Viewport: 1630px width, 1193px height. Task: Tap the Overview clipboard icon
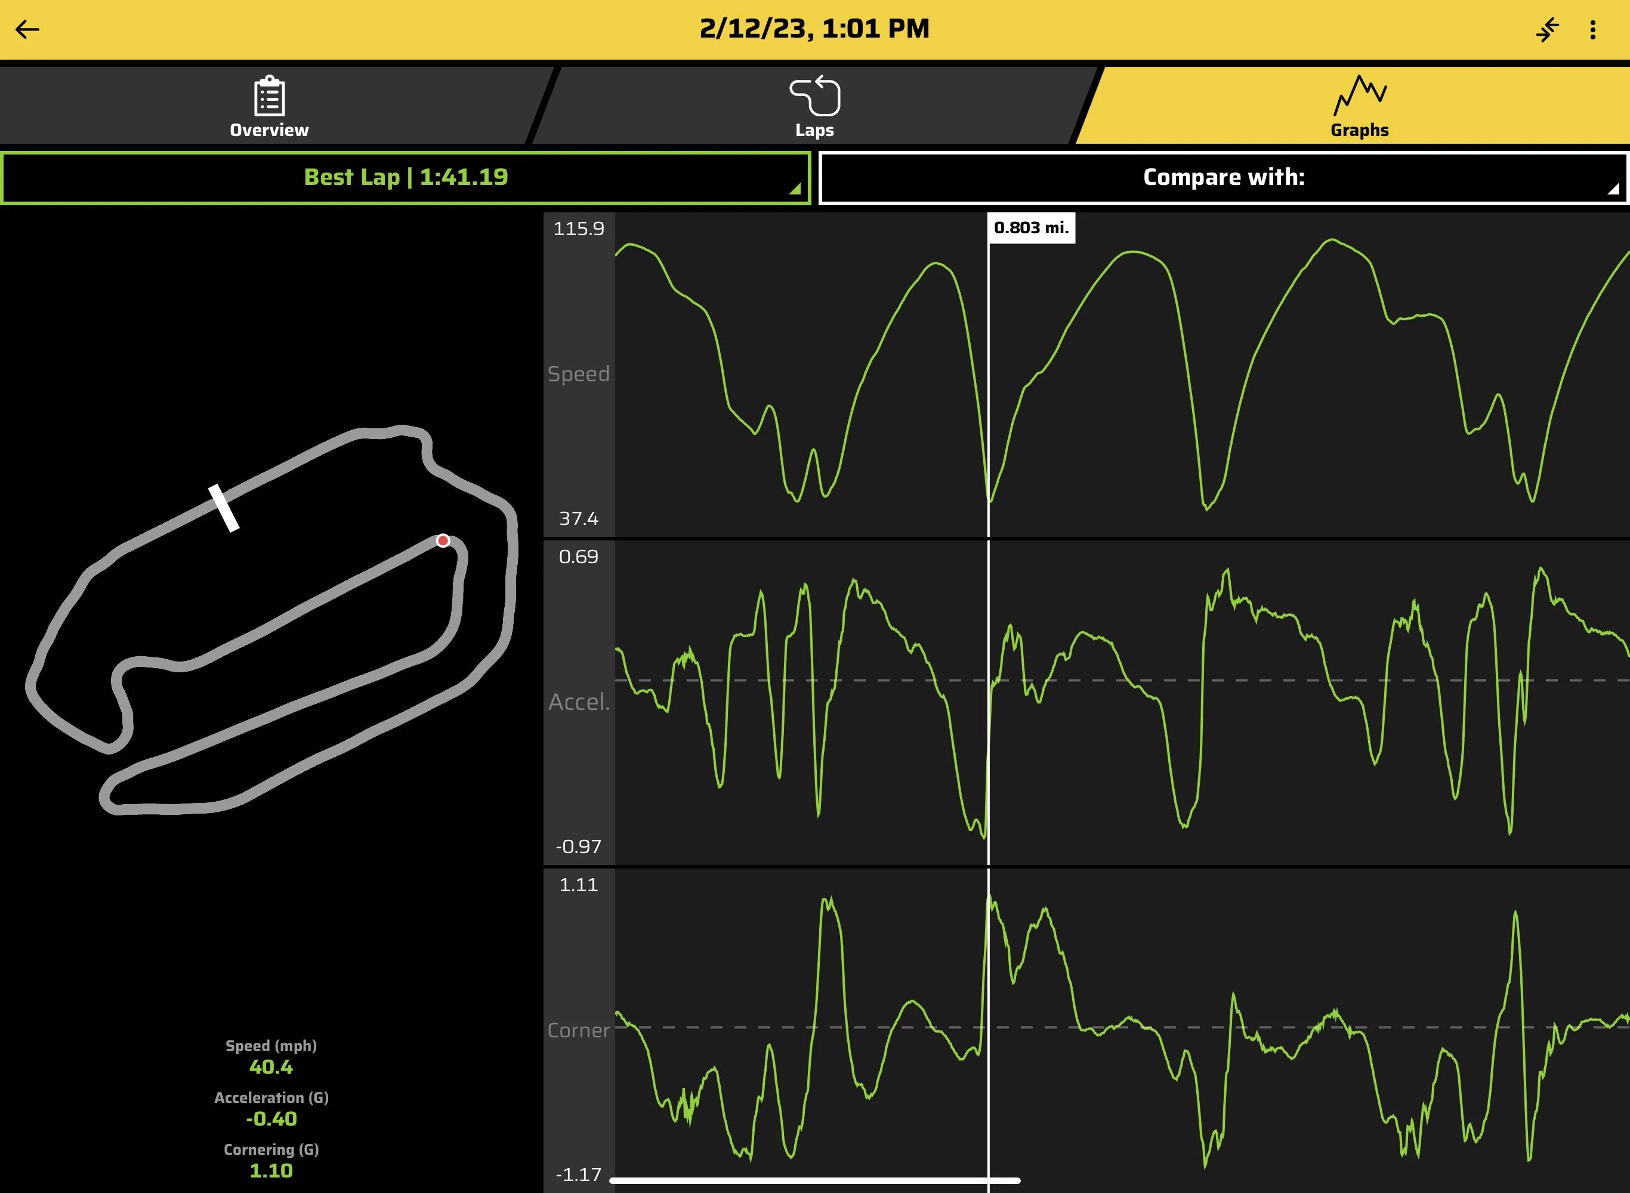270,95
